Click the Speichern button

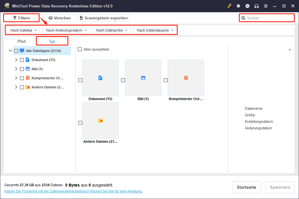pyautogui.click(x=280, y=187)
